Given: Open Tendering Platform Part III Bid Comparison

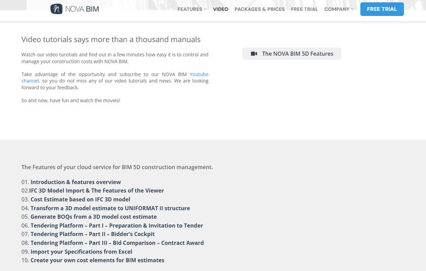Looking at the screenshot, I should pyautogui.click(x=117, y=243).
